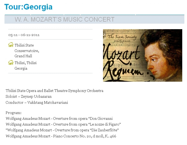Click the Tbilisi State Conservatoire, Grand Hall venue text

pyautogui.click(x=27, y=51)
